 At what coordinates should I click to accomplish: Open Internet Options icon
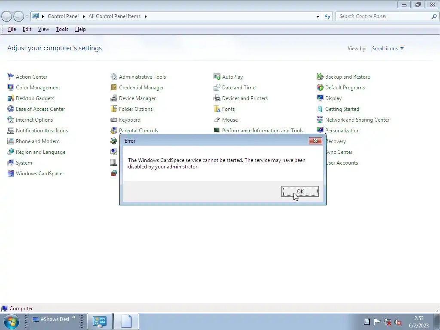click(x=11, y=119)
